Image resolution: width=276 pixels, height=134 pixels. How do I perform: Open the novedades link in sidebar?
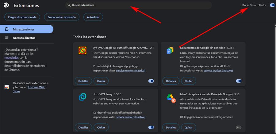[11, 57]
